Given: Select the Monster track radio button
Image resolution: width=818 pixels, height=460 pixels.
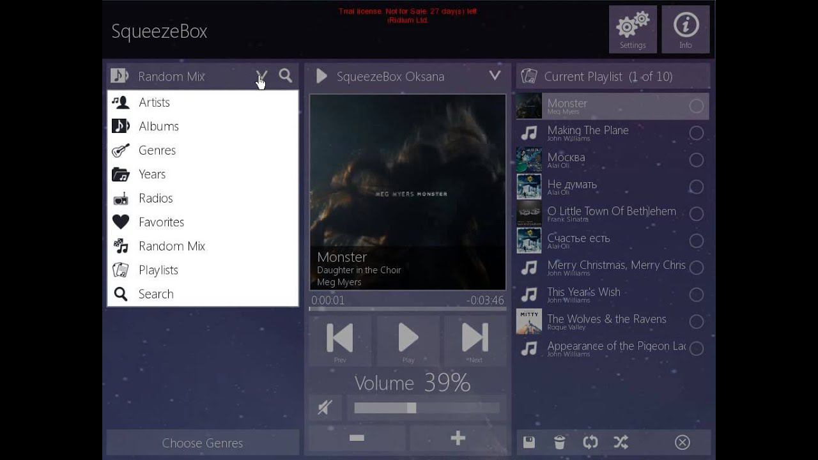Looking at the screenshot, I should (697, 106).
